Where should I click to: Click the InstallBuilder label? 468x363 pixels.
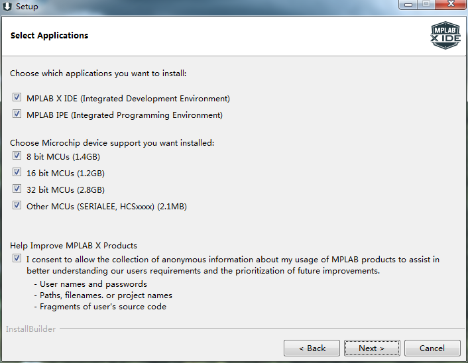click(x=30, y=329)
